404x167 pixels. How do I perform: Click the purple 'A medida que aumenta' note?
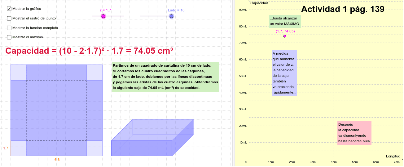click(284, 73)
